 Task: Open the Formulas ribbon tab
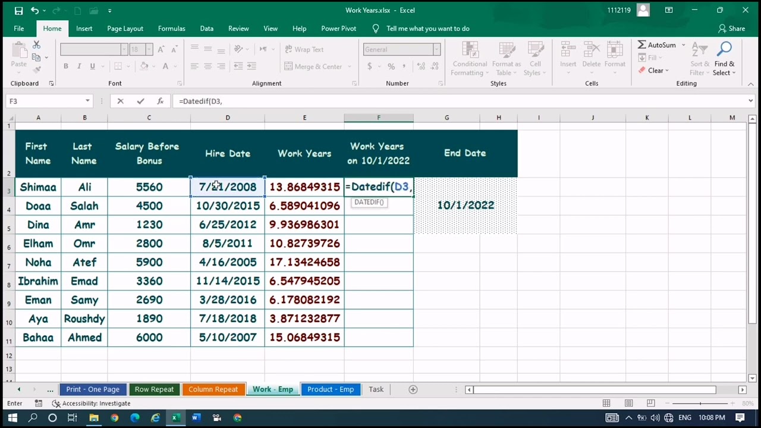171,29
